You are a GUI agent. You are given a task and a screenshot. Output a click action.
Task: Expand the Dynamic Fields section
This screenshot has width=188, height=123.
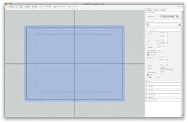[x=163, y=100]
